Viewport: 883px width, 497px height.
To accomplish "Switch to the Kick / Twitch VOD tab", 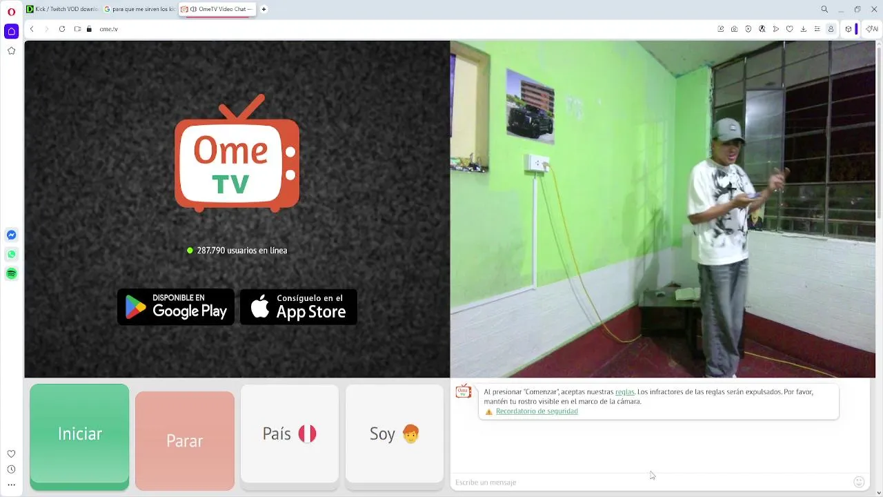I will 62,10.
